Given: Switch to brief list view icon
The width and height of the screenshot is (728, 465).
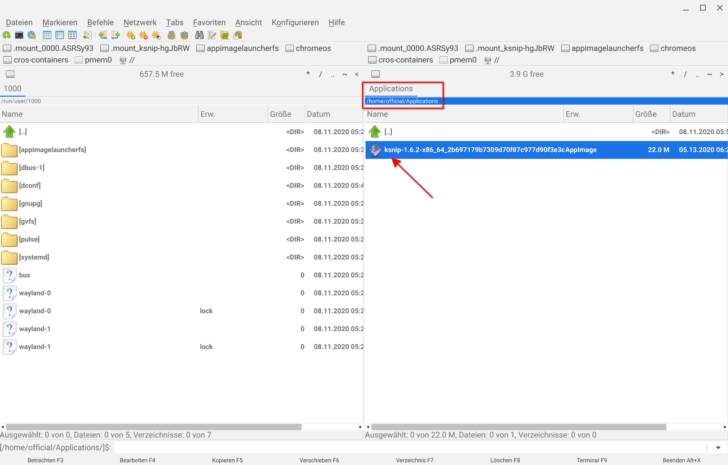Looking at the screenshot, I should pyautogui.click(x=47, y=35).
